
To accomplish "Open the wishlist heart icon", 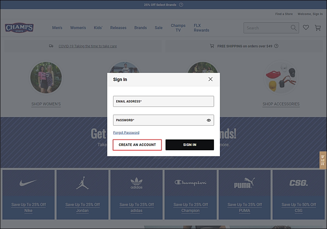I will pyautogui.click(x=306, y=28).
